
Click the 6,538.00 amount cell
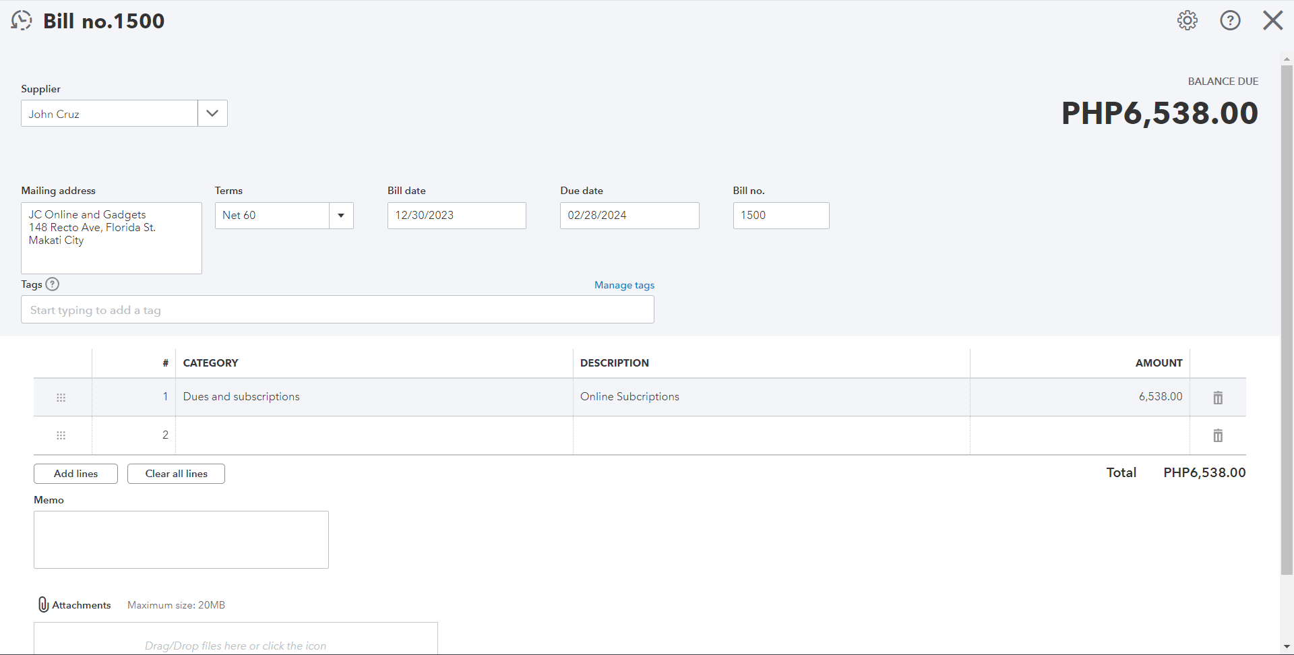tap(1080, 397)
